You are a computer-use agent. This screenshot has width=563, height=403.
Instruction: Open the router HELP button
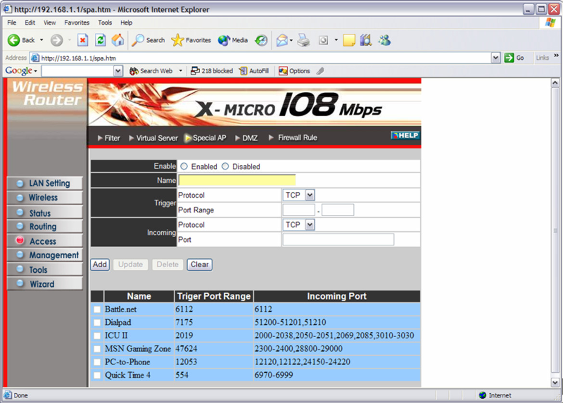[x=405, y=135]
